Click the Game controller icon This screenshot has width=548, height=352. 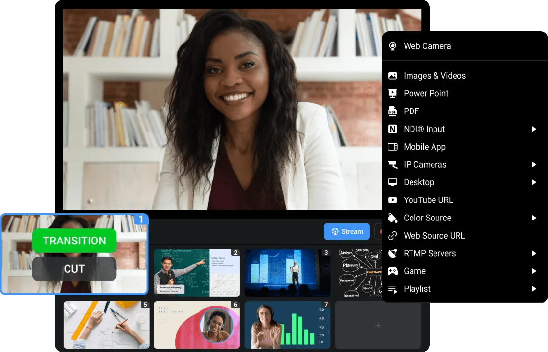pos(392,271)
